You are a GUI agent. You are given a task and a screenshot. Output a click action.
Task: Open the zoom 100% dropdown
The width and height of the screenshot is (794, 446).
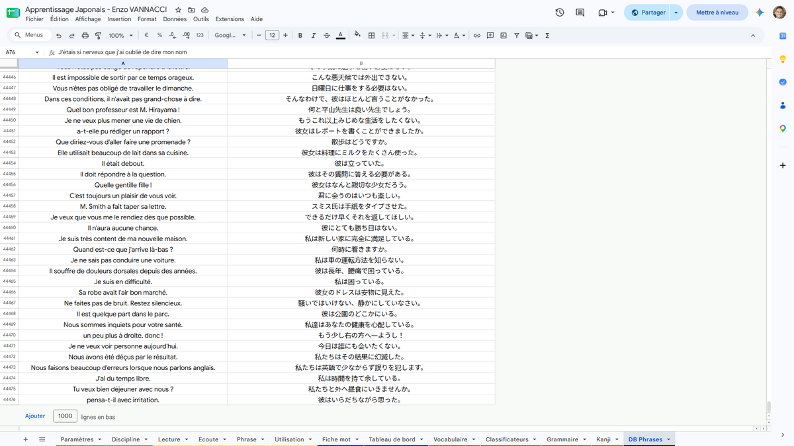click(120, 36)
